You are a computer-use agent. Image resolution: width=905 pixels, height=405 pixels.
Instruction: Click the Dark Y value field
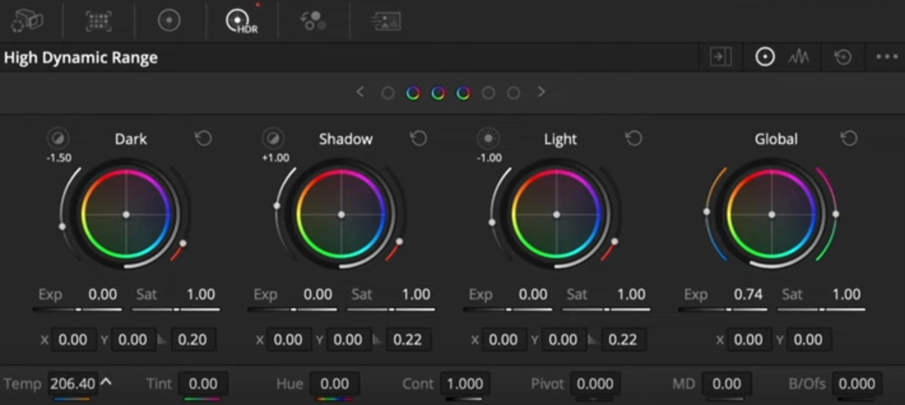pyautogui.click(x=133, y=339)
